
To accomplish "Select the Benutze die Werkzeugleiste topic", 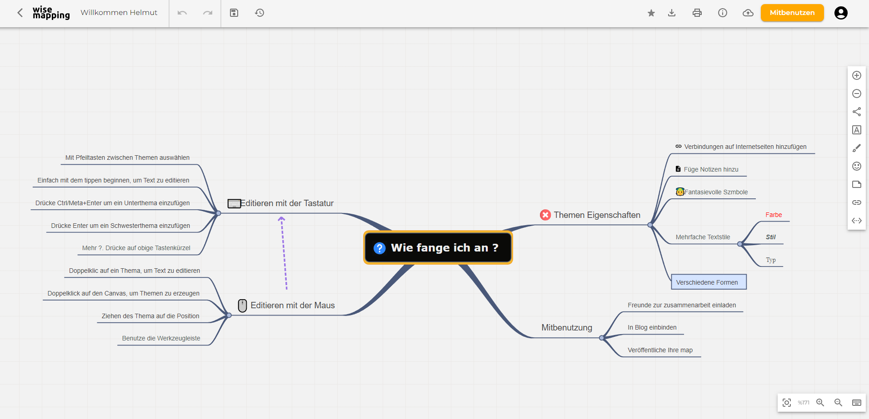I will coord(161,338).
